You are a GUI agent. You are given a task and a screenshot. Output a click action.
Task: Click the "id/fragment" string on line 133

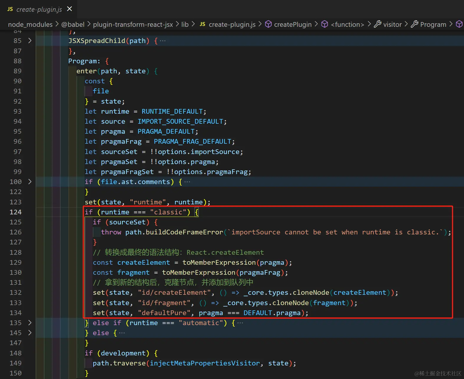coord(164,303)
